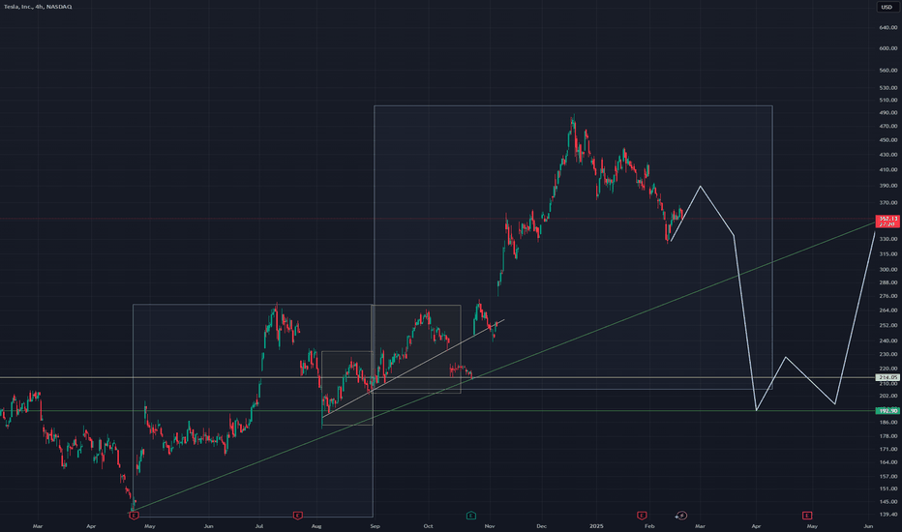Open the USD currency selector

click(x=887, y=7)
